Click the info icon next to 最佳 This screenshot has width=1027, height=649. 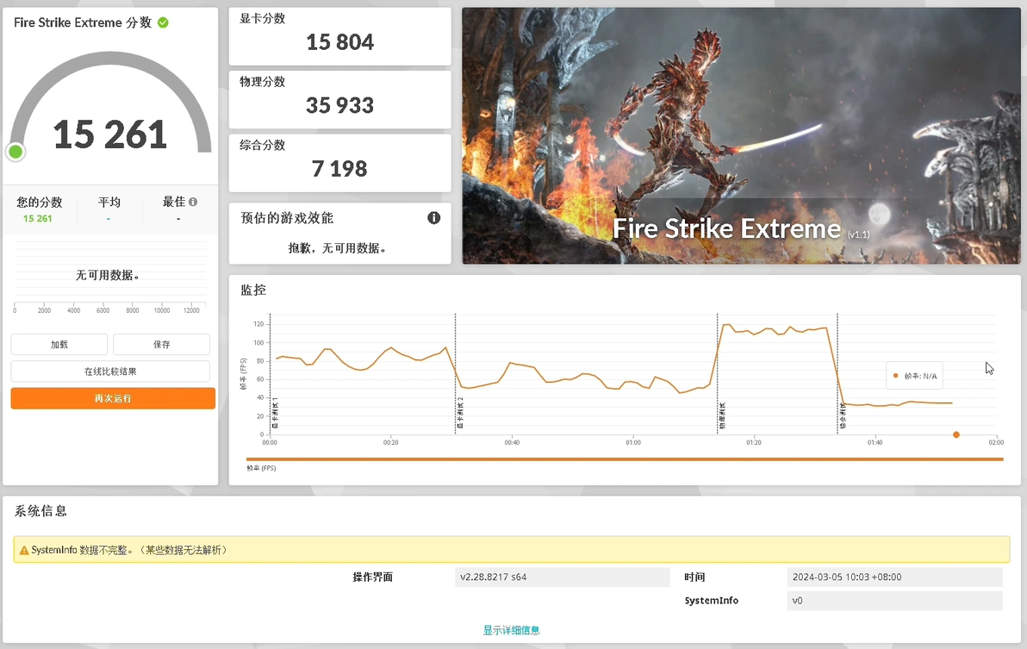point(193,202)
